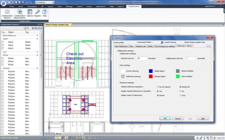The height and width of the screenshot is (140, 225).
Task: Click the Refresh interval input field
Action: pos(142,58)
